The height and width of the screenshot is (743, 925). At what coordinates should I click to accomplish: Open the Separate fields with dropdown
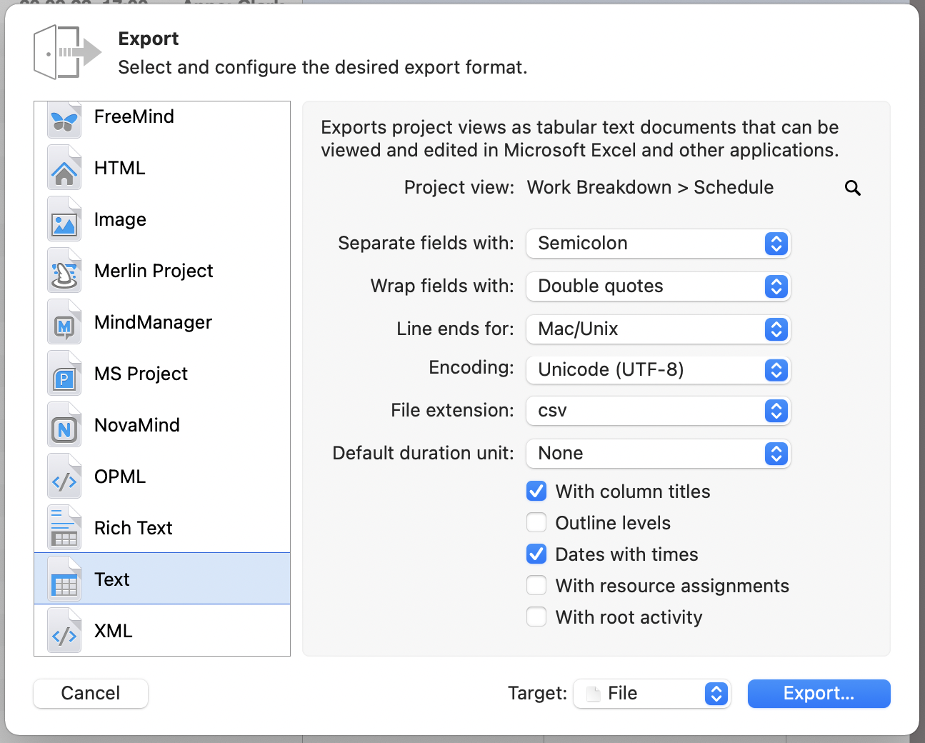pyautogui.click(x=657, y=244)
